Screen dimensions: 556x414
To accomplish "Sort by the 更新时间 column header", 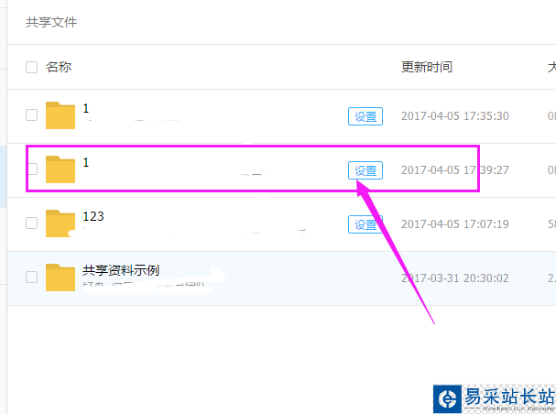I will 427,67.
